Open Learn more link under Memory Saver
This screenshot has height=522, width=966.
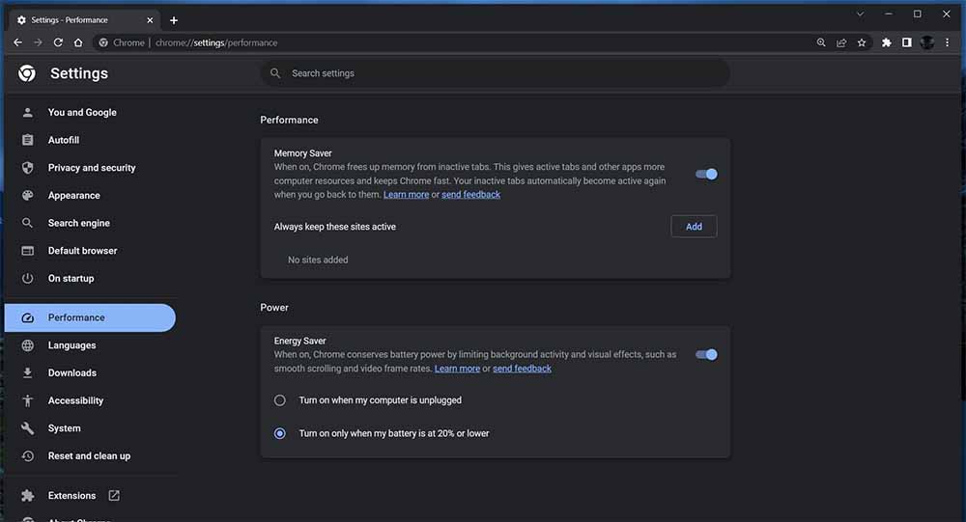coord(406,195)
